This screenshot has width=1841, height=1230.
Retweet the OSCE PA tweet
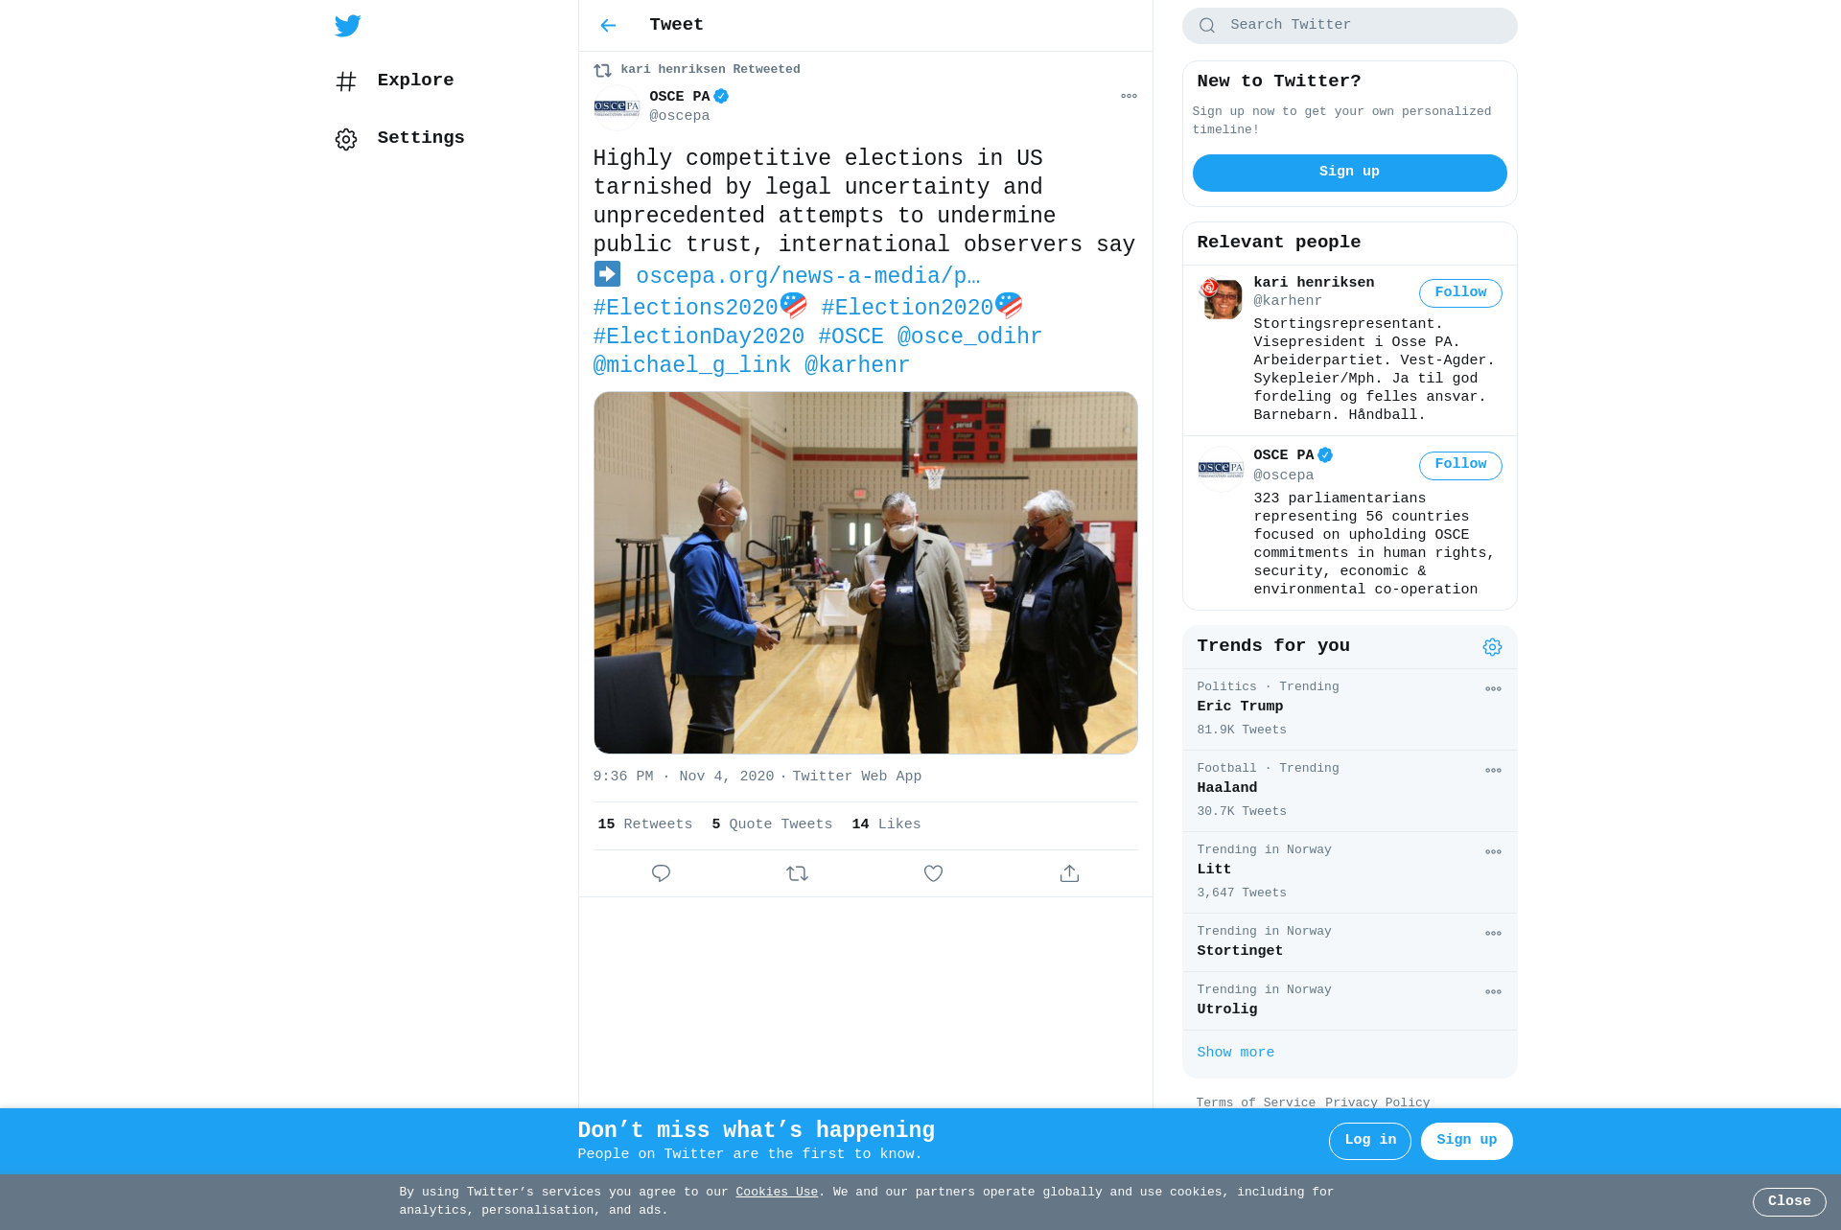click(x=797, y=873)
